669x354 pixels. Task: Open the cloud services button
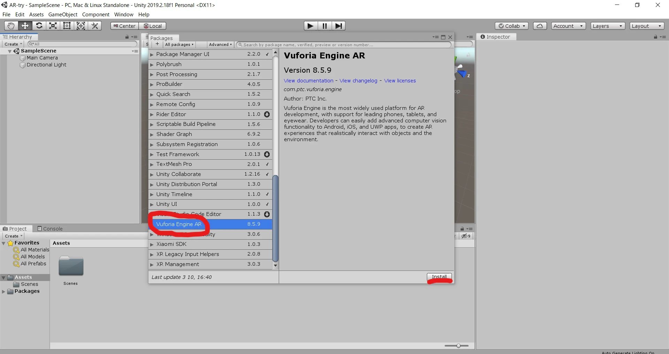(x=540, y=26)
